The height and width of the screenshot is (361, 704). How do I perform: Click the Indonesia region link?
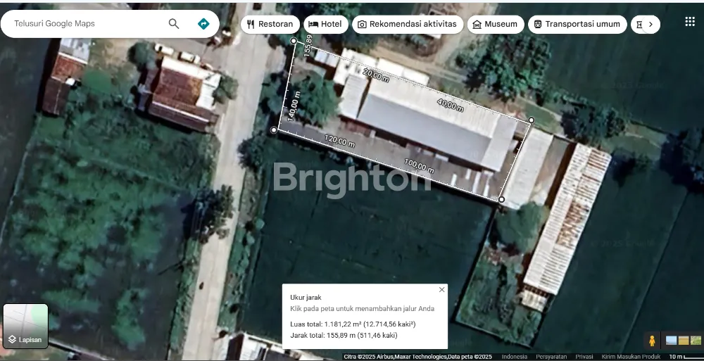515,357
